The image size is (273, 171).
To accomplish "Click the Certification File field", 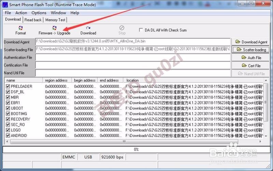I will pyautogui.click(x=133, y=65).
